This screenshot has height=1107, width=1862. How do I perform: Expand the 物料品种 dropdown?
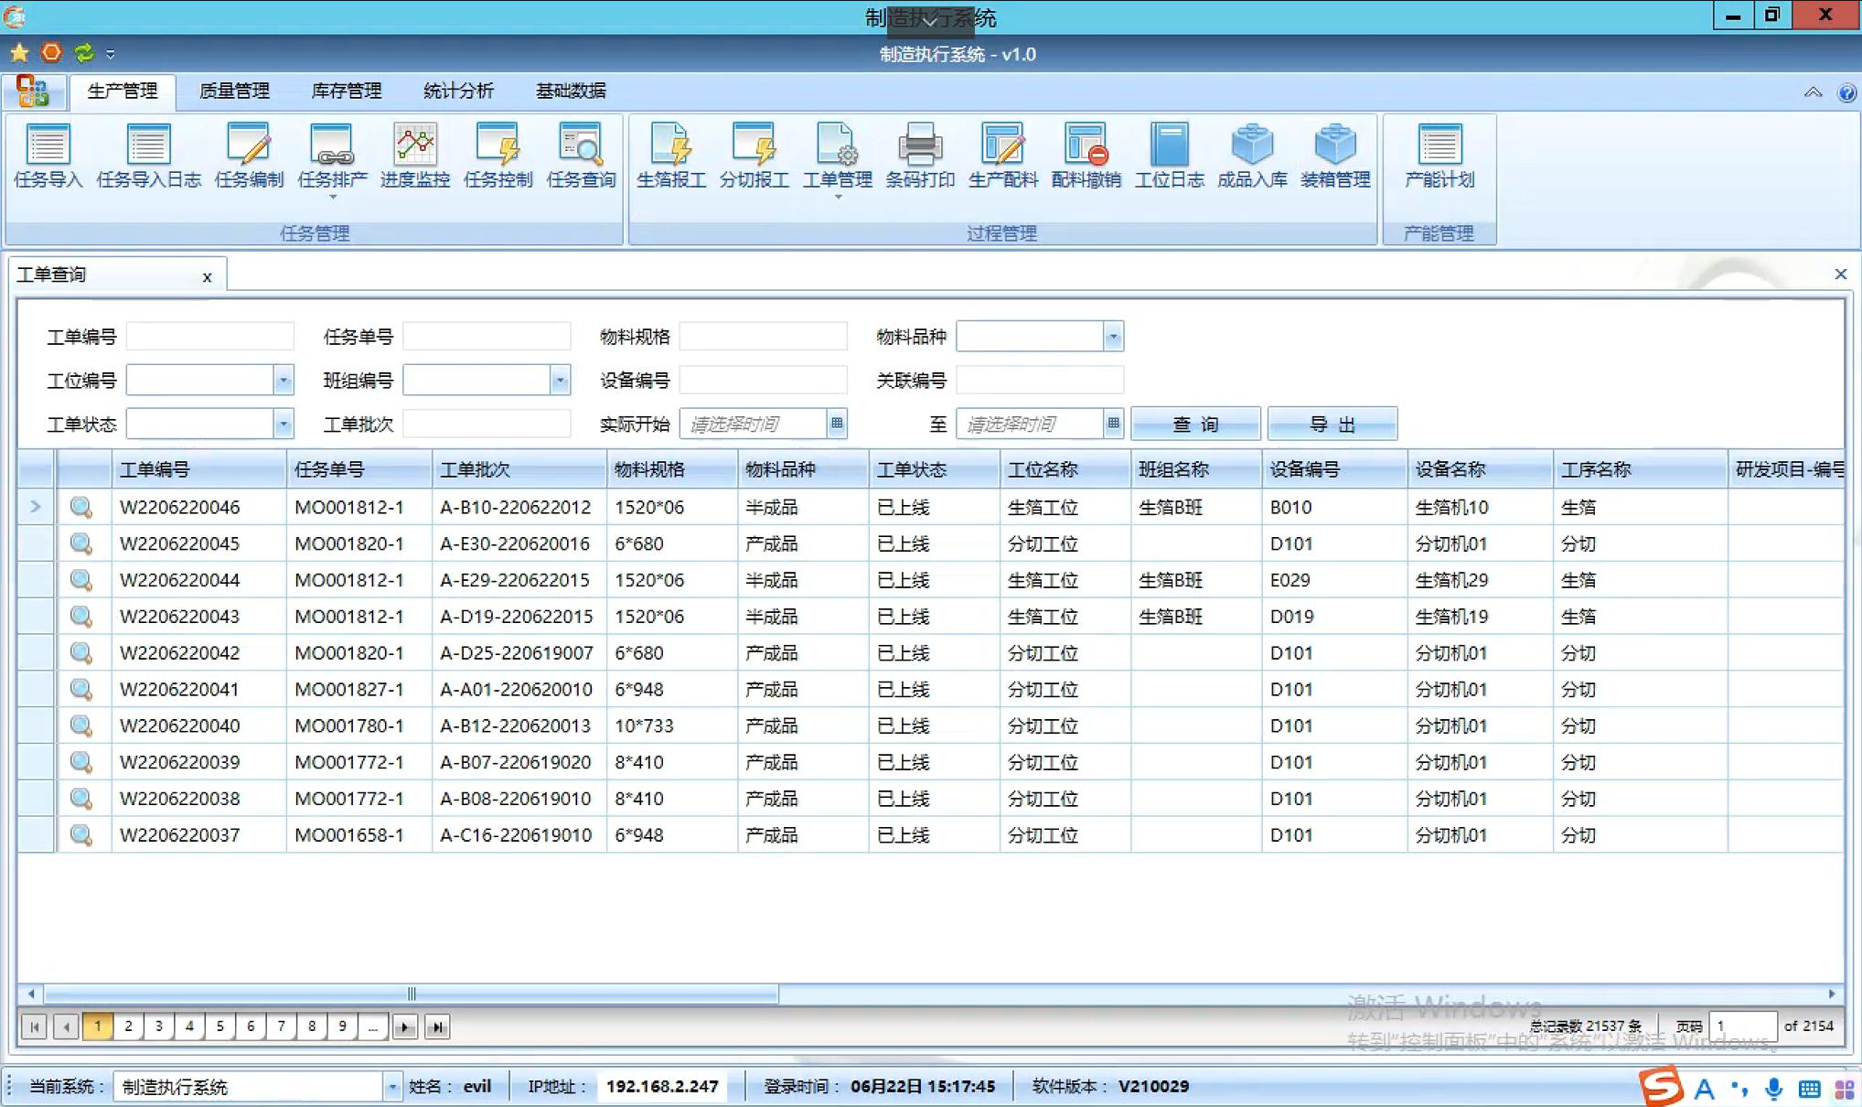pos(1112,337)
